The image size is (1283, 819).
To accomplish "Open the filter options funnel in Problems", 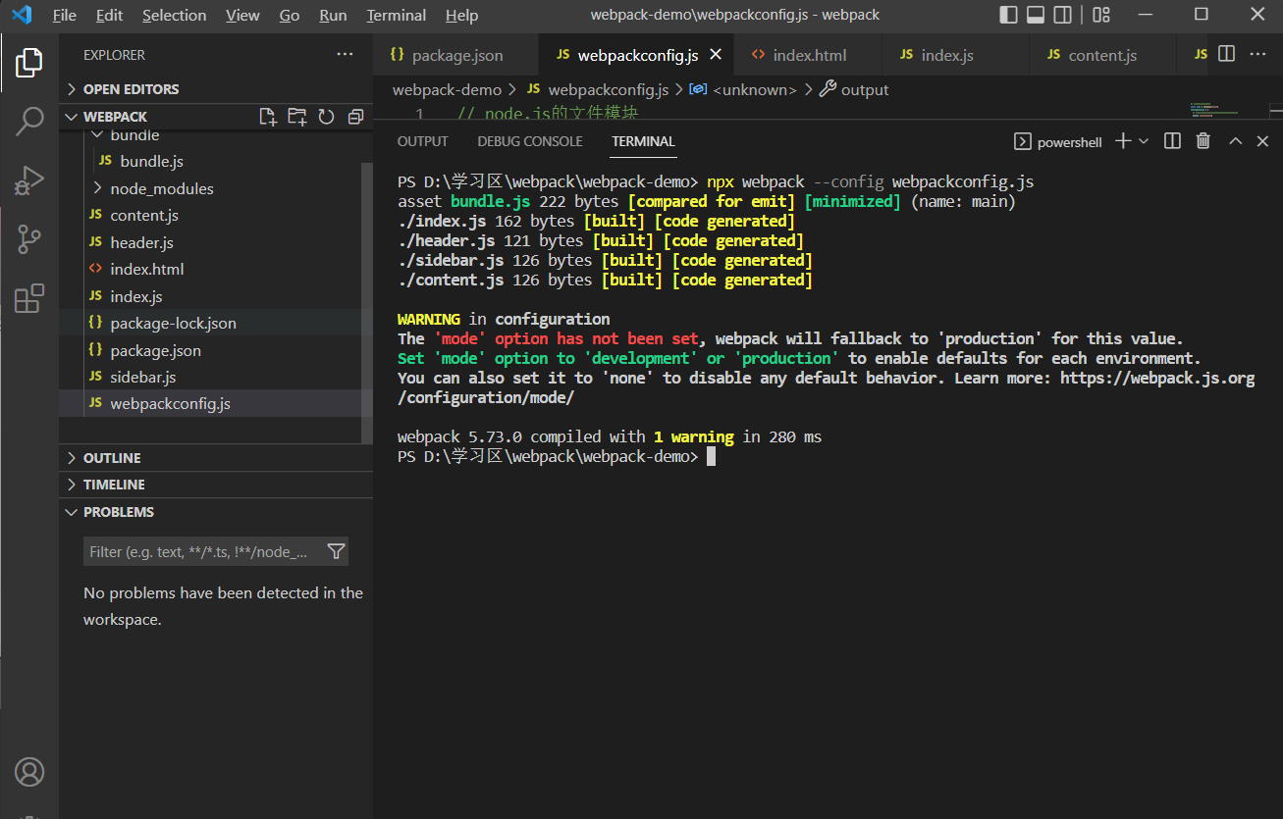I will tap(336, 551).
